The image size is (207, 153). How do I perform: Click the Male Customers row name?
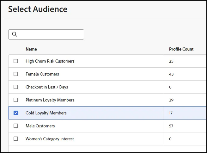(40, 126)
